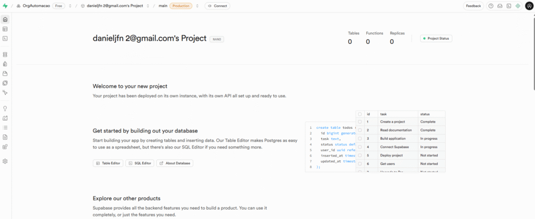The width and height of the screenshot is (535, 219).
Task: Click the Connect button in header
Action: 216,6
